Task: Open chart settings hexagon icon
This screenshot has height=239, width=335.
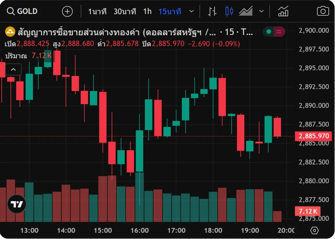Action: pos(314,230)
